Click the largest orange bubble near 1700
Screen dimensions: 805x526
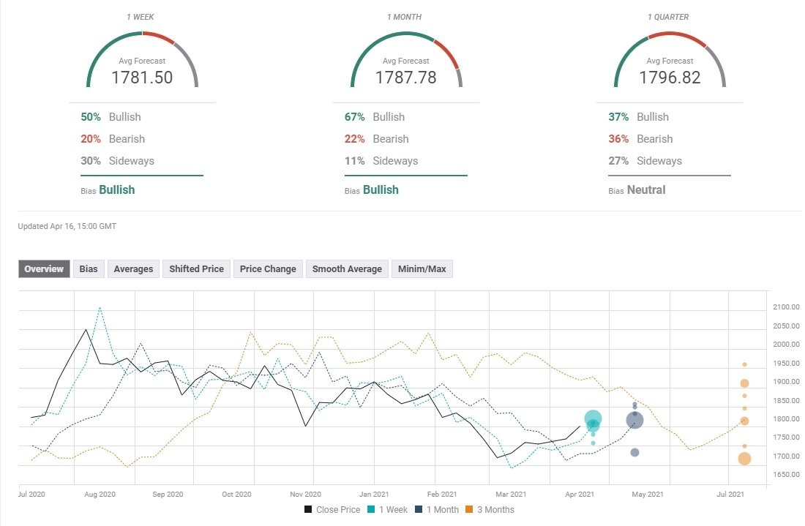(x=744, y=459)
